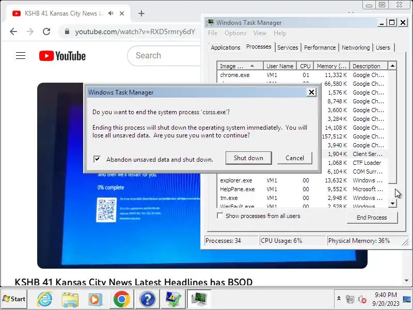Open the Performance tab

point(320,48)
